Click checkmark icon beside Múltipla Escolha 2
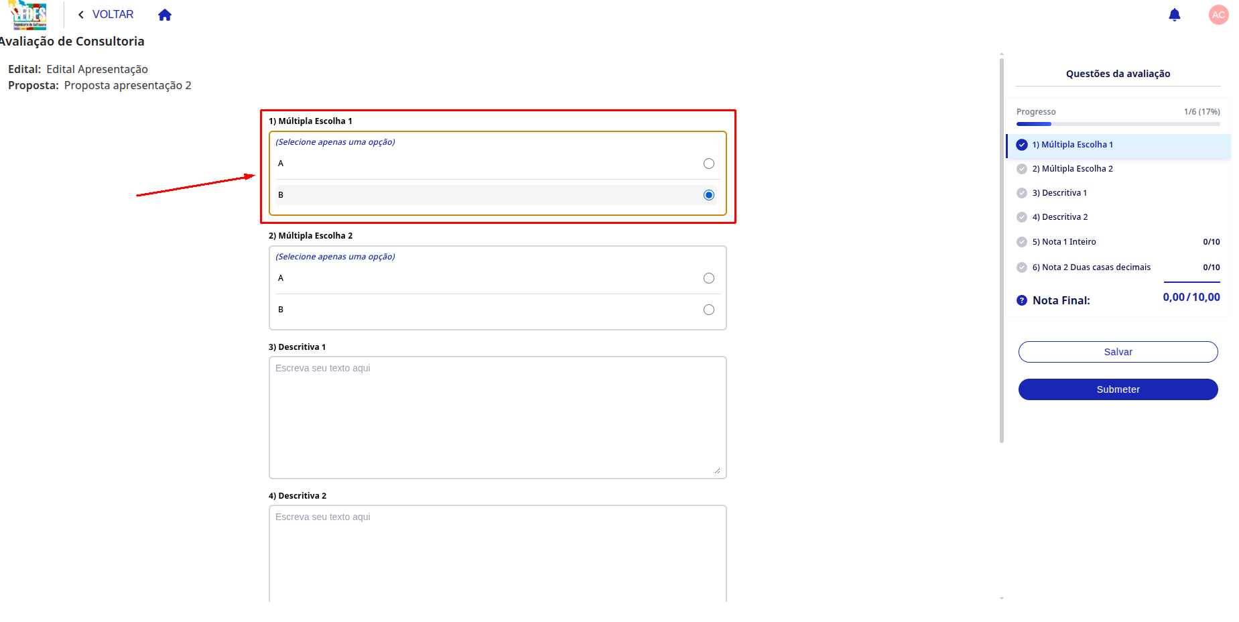Screen dimensions: 1239x622 click(x=1021, y=169)
